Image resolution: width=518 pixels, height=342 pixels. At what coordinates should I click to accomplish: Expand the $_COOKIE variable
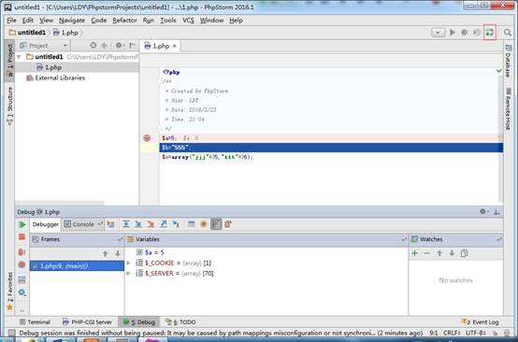pos(128,264)
